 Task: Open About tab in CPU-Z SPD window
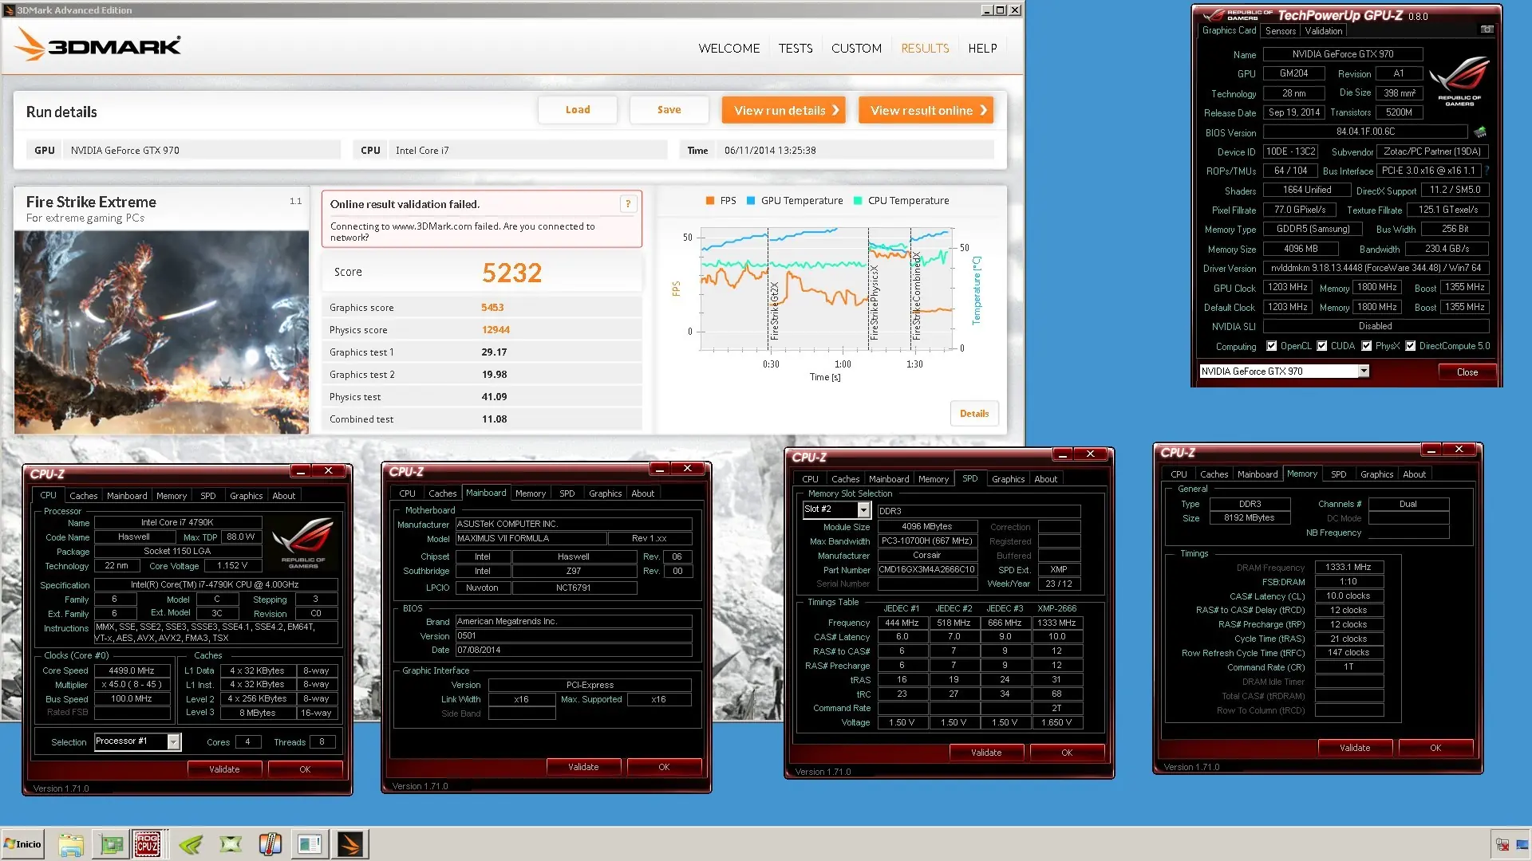(1045, 479)
